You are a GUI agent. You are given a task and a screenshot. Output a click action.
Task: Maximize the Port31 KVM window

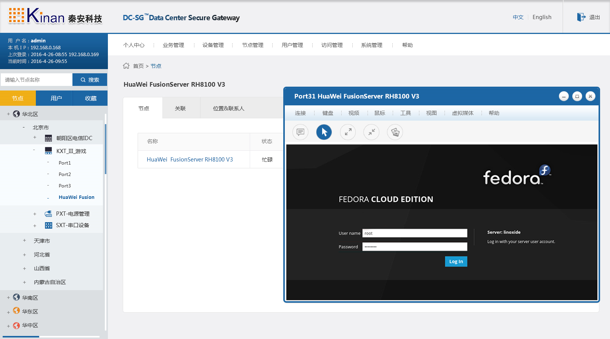click(x=577, y=96)
